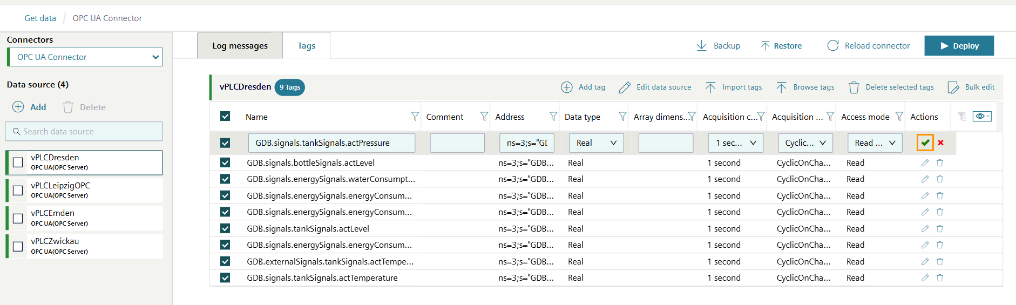Click pencil edit icon for bottleSignals.actLevel row

pyautogui.click(x=925, y=163)
